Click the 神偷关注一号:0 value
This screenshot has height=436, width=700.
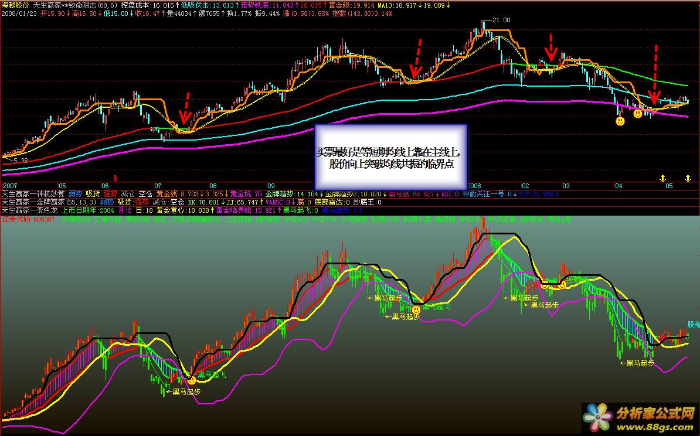(x=487, y=194)
